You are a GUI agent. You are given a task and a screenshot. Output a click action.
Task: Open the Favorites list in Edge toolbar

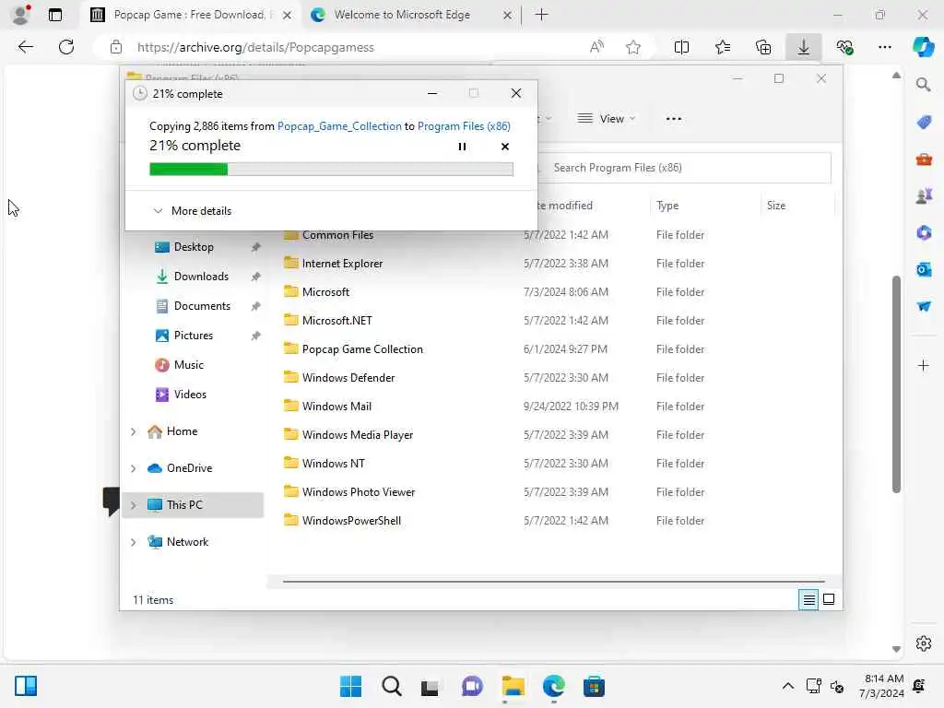pos(723,47)
